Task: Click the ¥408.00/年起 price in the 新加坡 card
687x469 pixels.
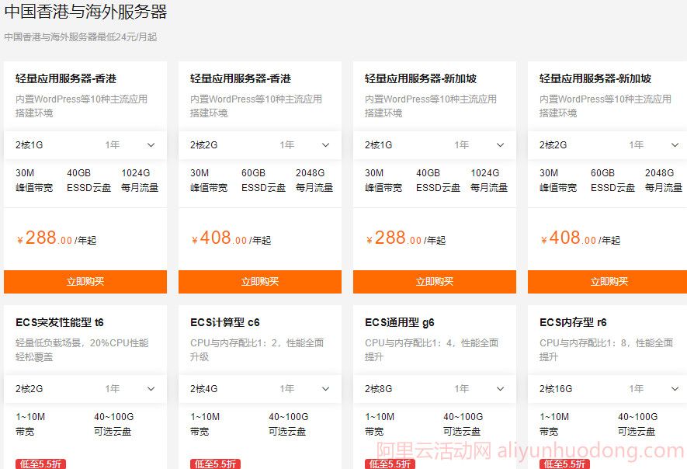Action: [x=581, y=238]
